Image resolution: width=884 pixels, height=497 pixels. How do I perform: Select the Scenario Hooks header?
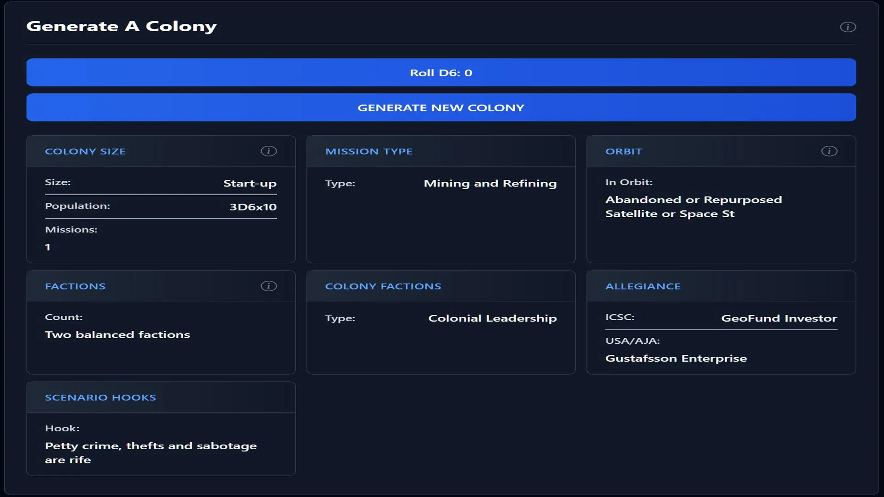tap(100, 398)
